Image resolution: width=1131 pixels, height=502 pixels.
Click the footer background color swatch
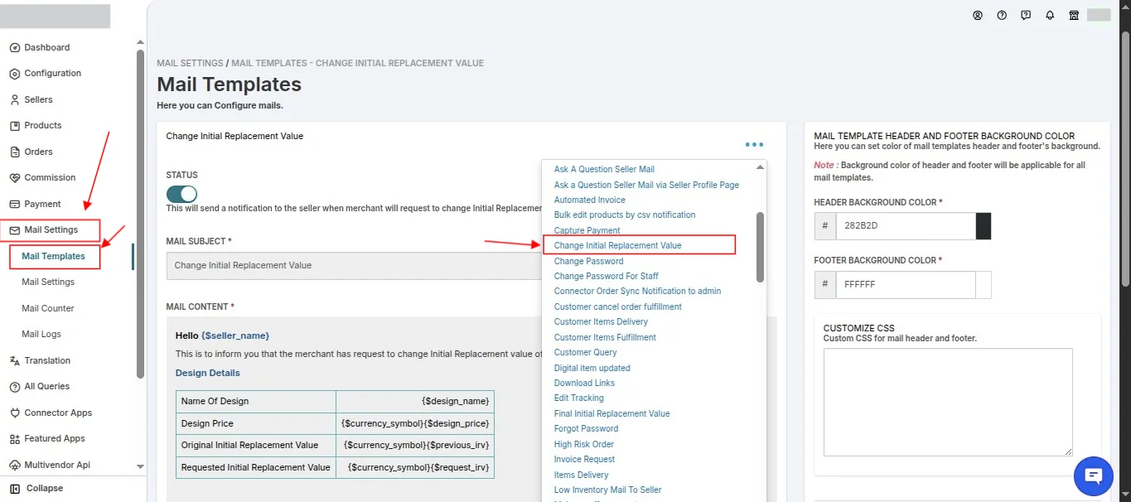[984, 285]
